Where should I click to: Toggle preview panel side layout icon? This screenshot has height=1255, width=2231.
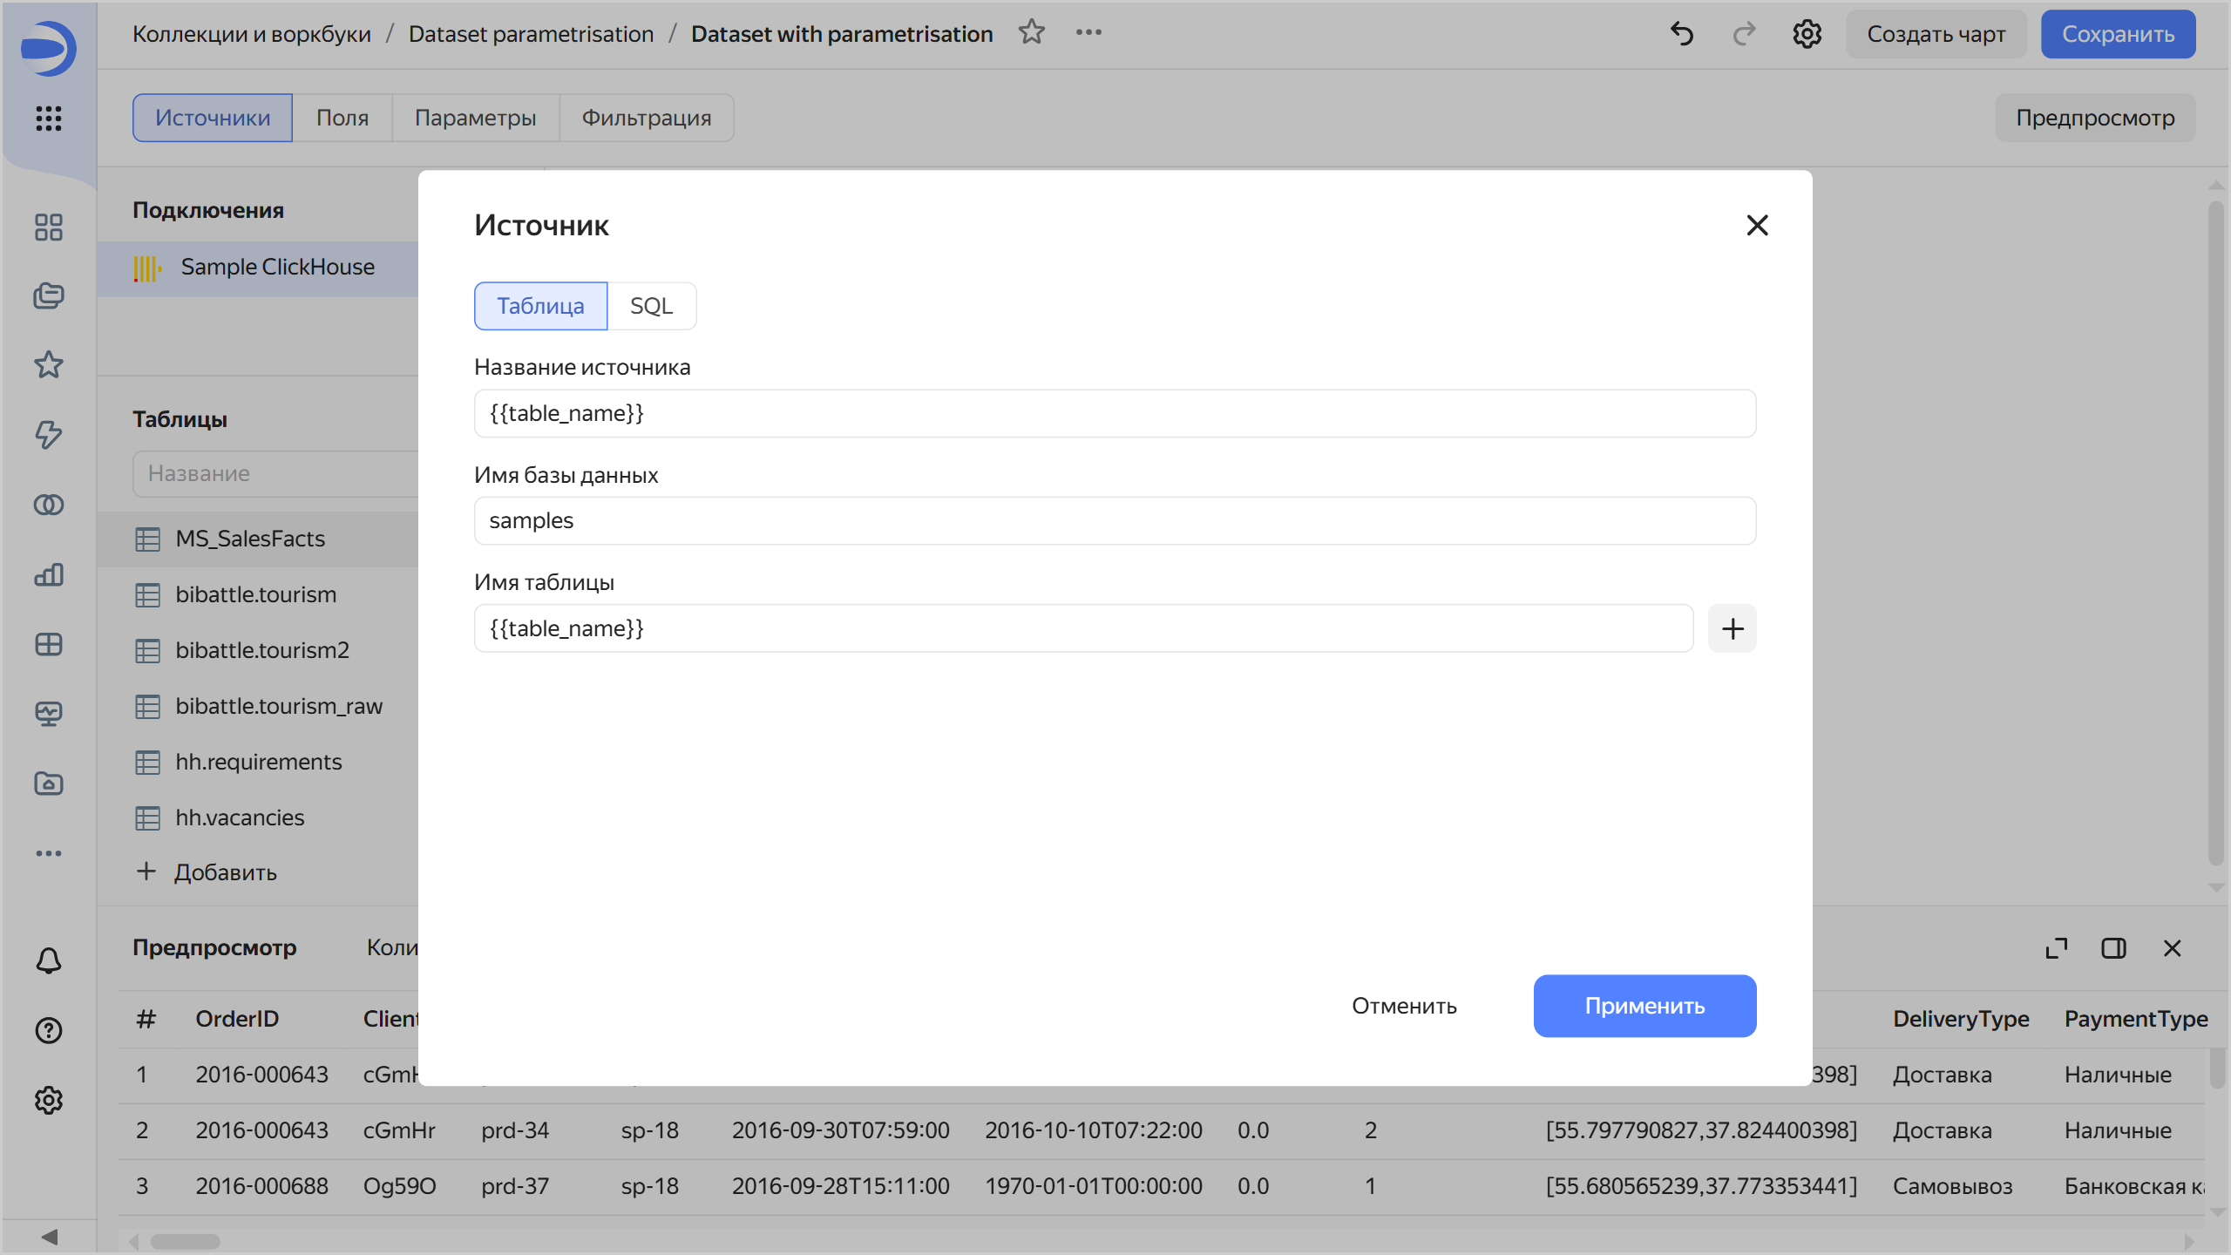2113,948
